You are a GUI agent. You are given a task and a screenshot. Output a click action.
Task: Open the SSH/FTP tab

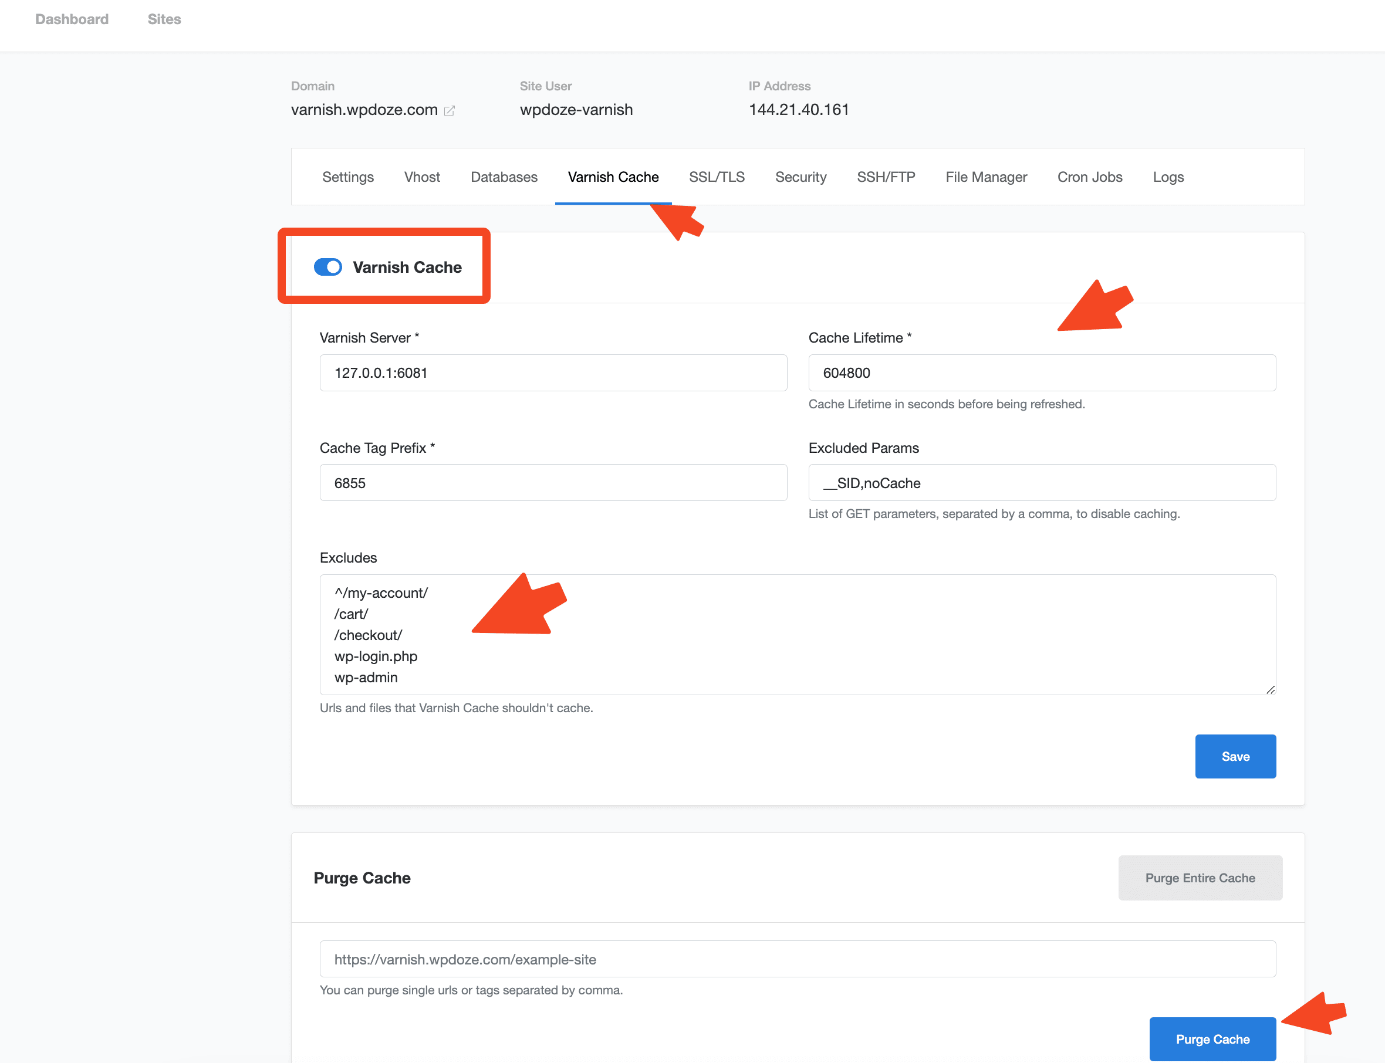point(886,177)
